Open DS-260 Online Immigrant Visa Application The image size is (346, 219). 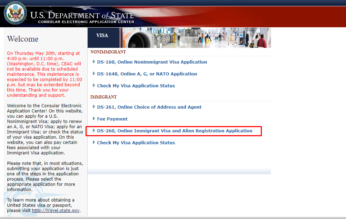[175, 131]
